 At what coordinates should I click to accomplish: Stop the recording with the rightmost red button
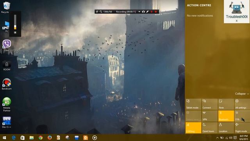(156, 12)
